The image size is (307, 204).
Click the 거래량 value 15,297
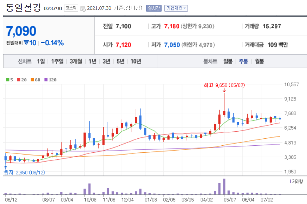(x=272, y=26)
